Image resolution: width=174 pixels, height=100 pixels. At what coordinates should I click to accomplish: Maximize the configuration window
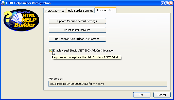tap(167, 3)
